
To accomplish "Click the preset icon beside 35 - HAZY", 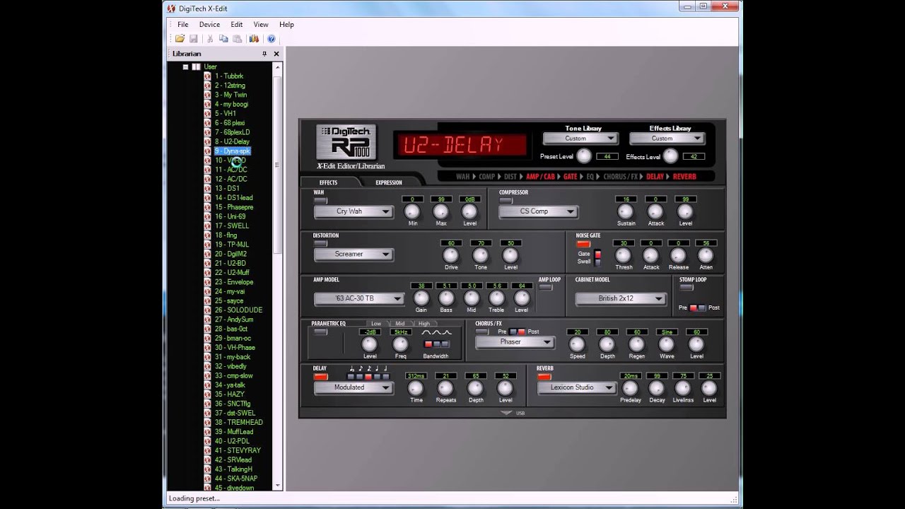I will pos(207,394).
